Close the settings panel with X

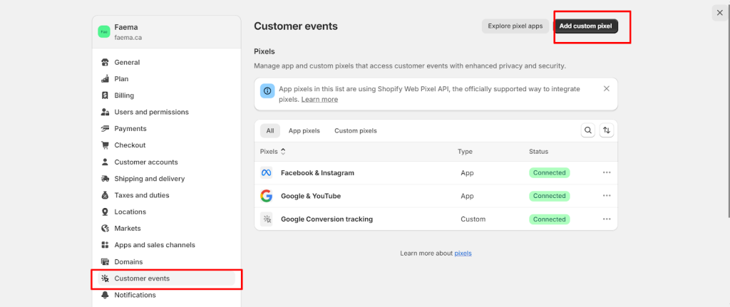pyautogui.click(x=719, y=13)
